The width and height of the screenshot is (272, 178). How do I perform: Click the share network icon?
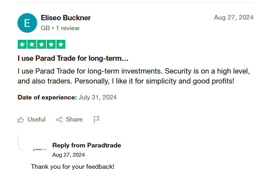click(x=59, y=120)
